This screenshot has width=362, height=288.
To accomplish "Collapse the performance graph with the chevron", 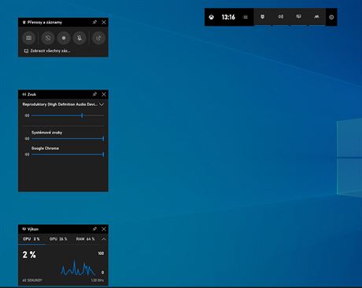I will coord(104,239).
